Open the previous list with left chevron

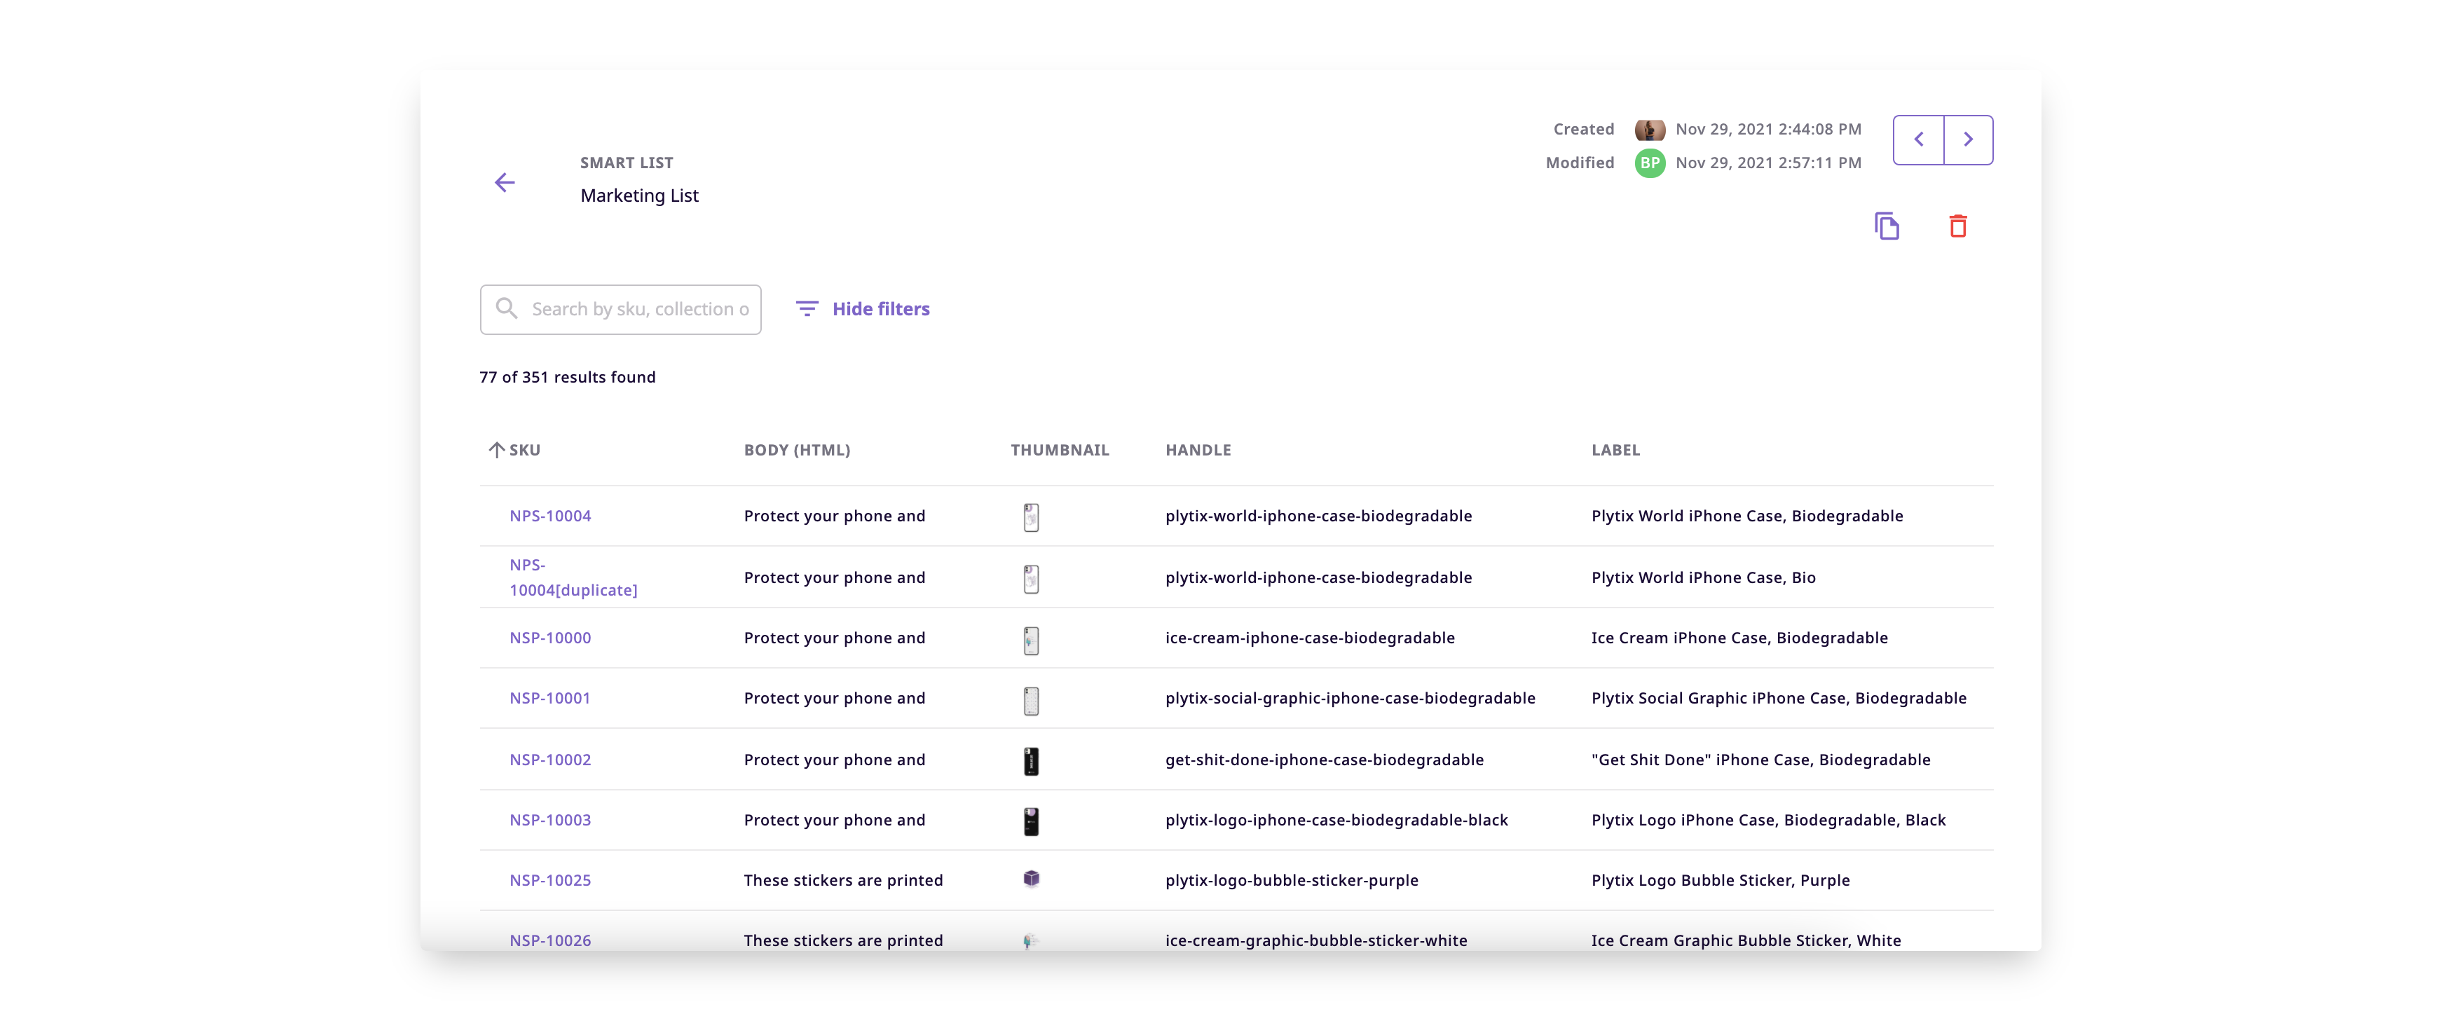(1918, 139)
